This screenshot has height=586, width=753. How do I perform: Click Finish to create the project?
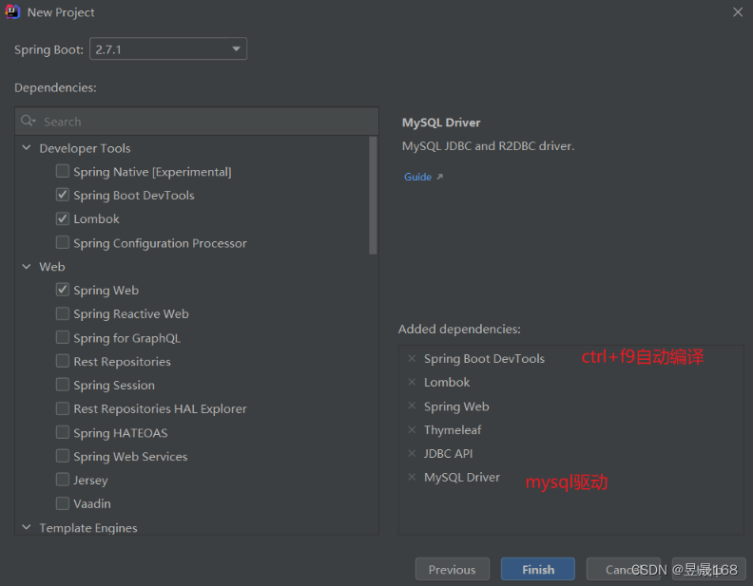pos(538,569)
